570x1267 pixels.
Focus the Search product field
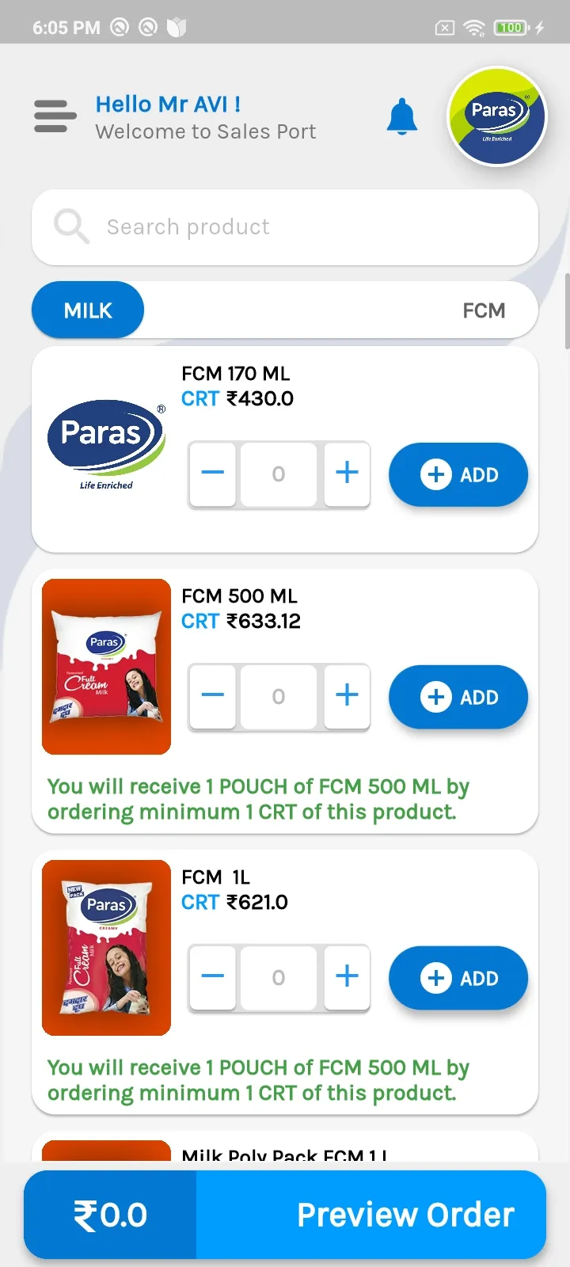coord(285,227)
